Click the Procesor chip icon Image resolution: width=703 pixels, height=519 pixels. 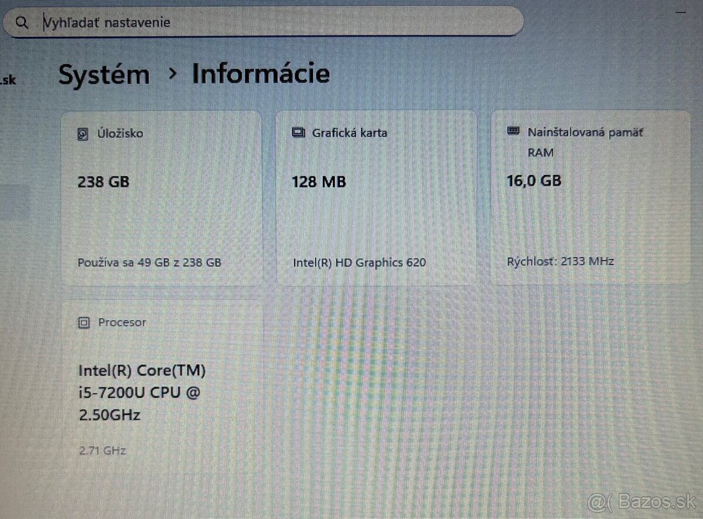[x=84, y=322]
